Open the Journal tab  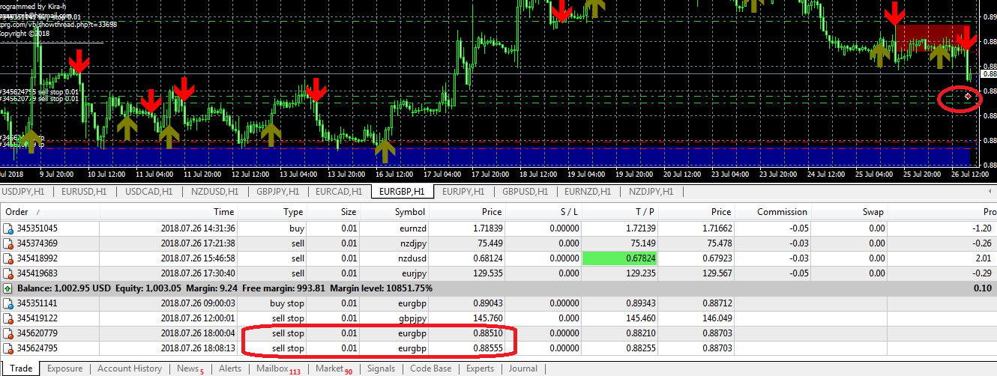522,369
